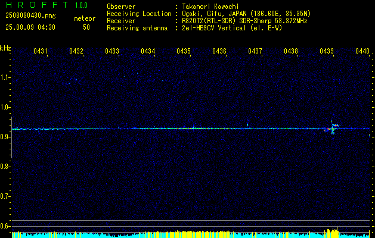
Task: Click the meteor count 50
Action: pos(86,27)
